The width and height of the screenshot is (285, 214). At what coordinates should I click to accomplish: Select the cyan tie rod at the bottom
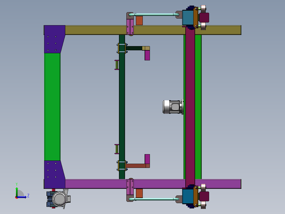pos(154,199)
